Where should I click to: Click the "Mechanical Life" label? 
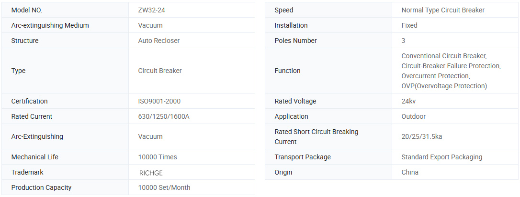coord(34,157)
